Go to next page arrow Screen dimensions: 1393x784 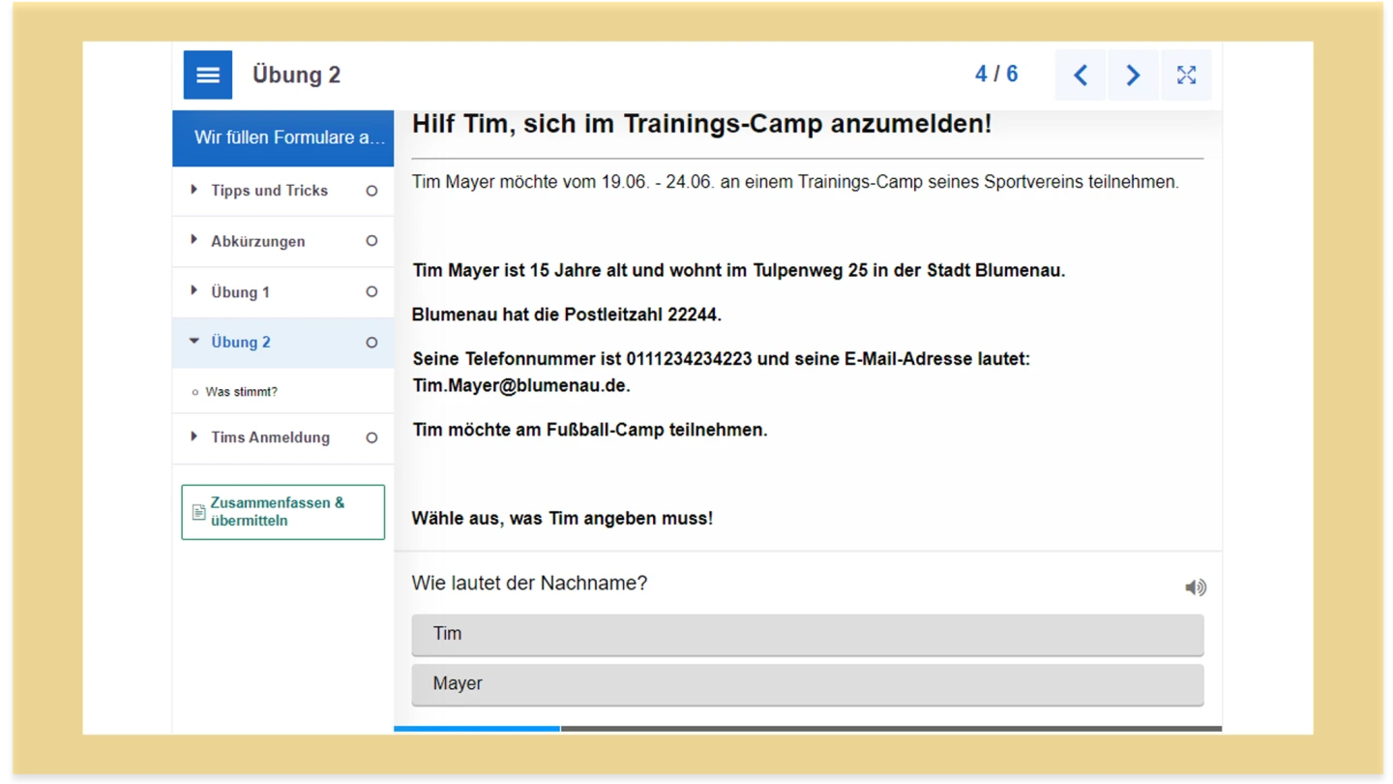point(1133,75)
